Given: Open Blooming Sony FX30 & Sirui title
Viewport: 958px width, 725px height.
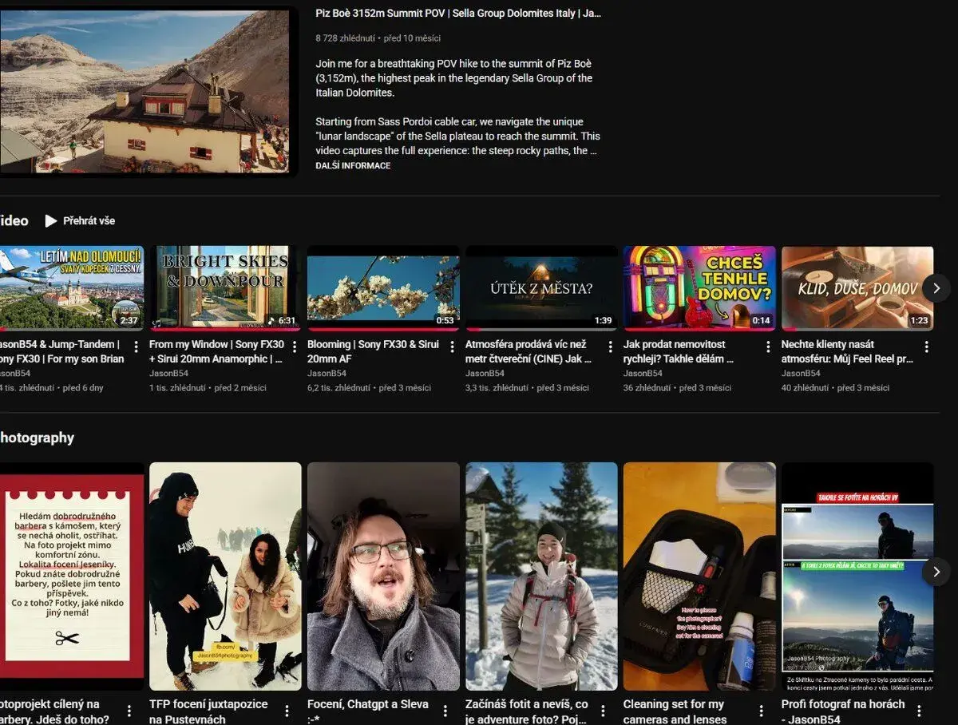Looking at the screenshot, I should (x=373, y=351).
